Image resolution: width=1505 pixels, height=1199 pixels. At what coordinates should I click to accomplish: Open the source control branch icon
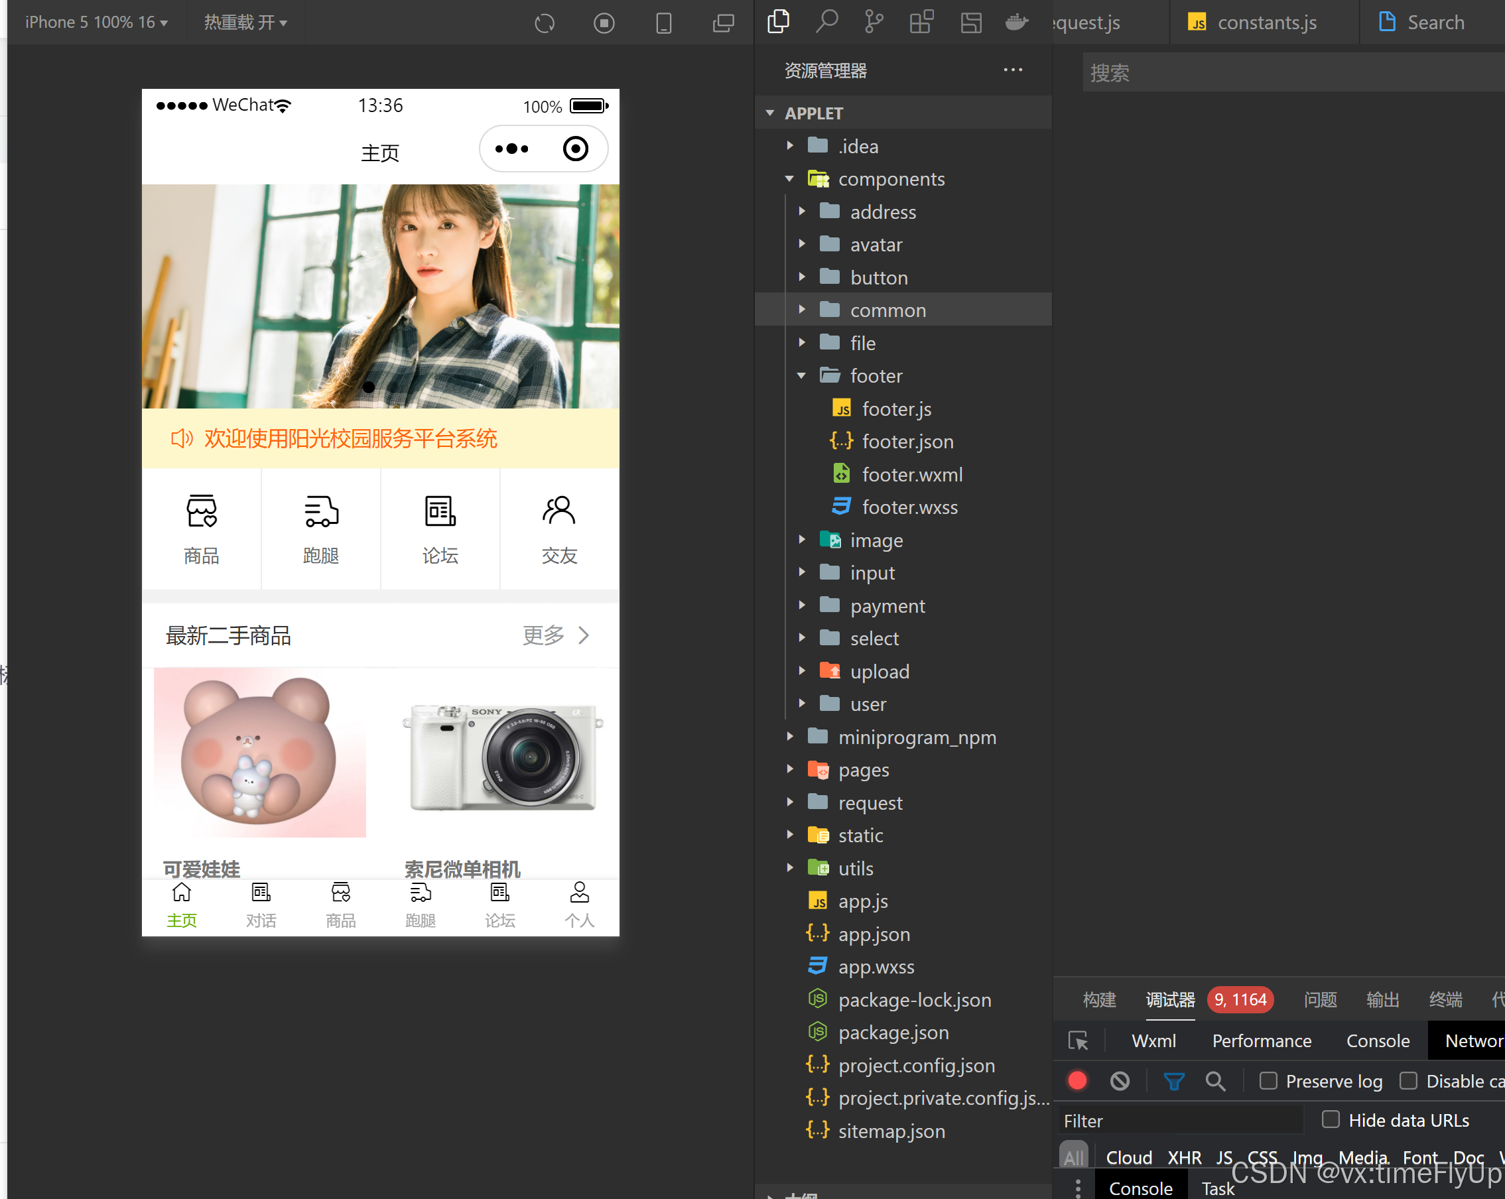874,22
